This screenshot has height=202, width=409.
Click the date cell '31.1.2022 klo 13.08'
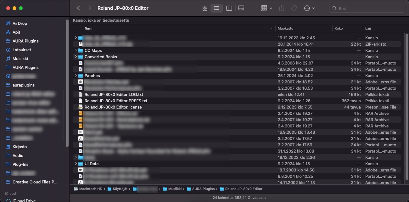(296, 151)
